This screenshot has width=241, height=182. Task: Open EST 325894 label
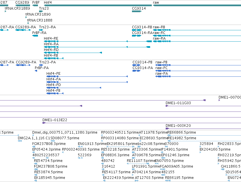pos(206,144)
